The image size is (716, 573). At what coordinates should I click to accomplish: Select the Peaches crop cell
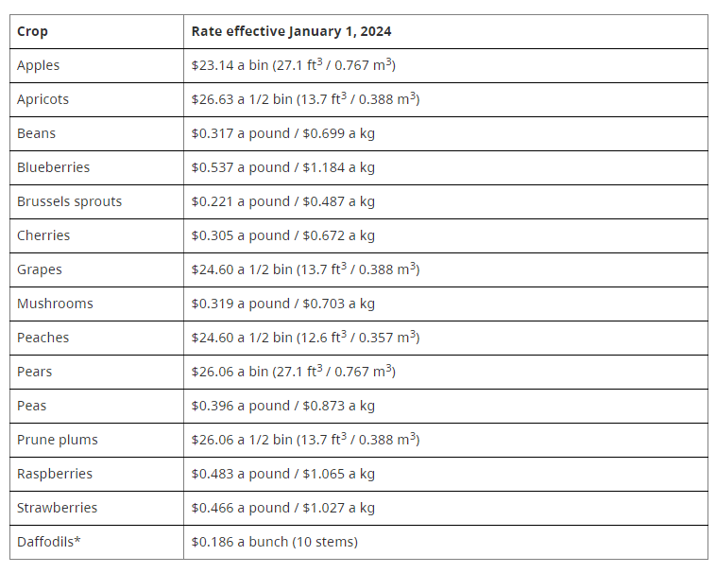point(43,338)
